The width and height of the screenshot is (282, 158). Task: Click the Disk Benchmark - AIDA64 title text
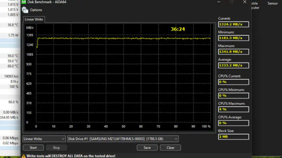click(x=47, y=2)
